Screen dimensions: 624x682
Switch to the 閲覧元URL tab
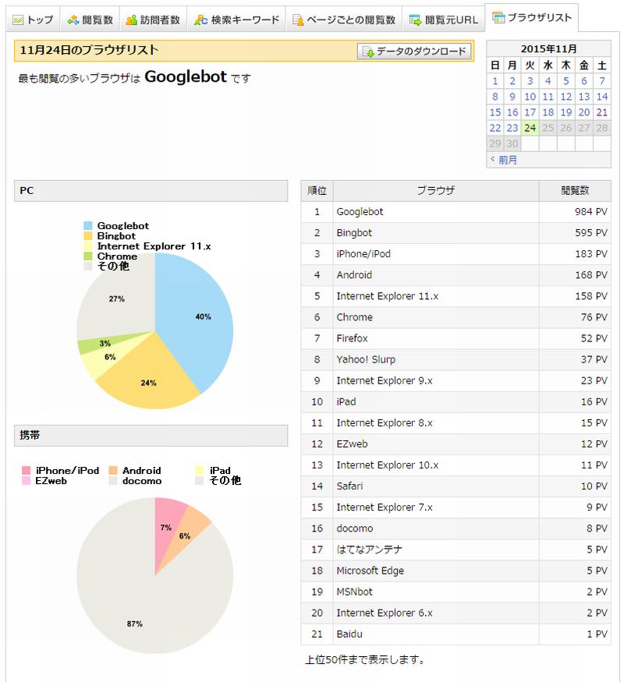[443, 20]
